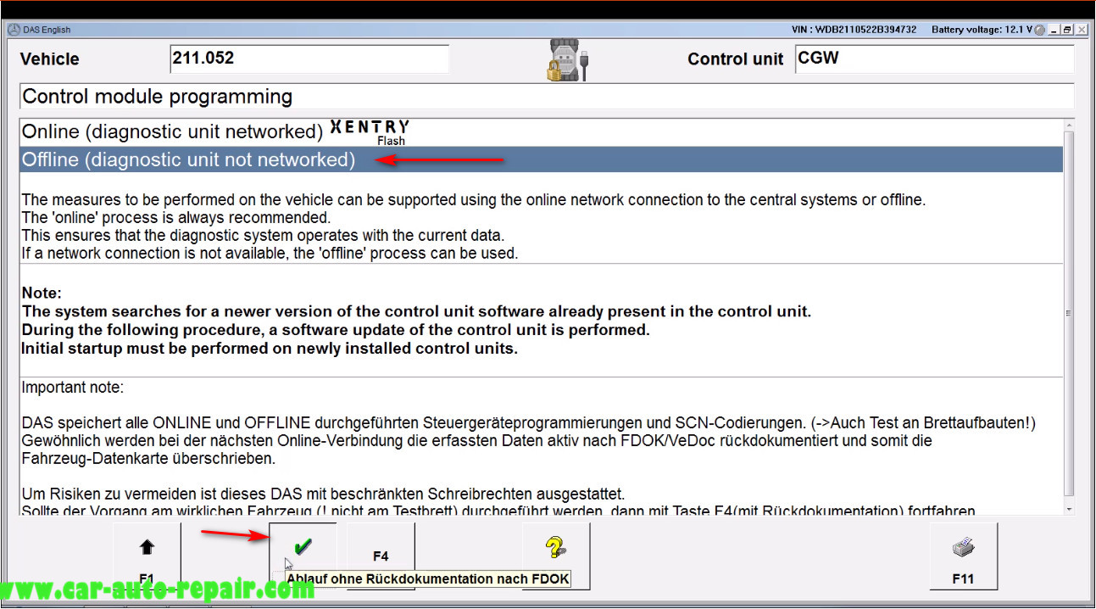
Task: Restore the DAS window size
Action: (x=1068, y=30)
